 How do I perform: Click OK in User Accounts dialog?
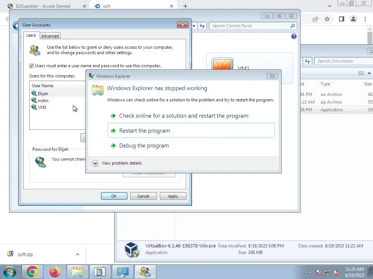[114, 196]
